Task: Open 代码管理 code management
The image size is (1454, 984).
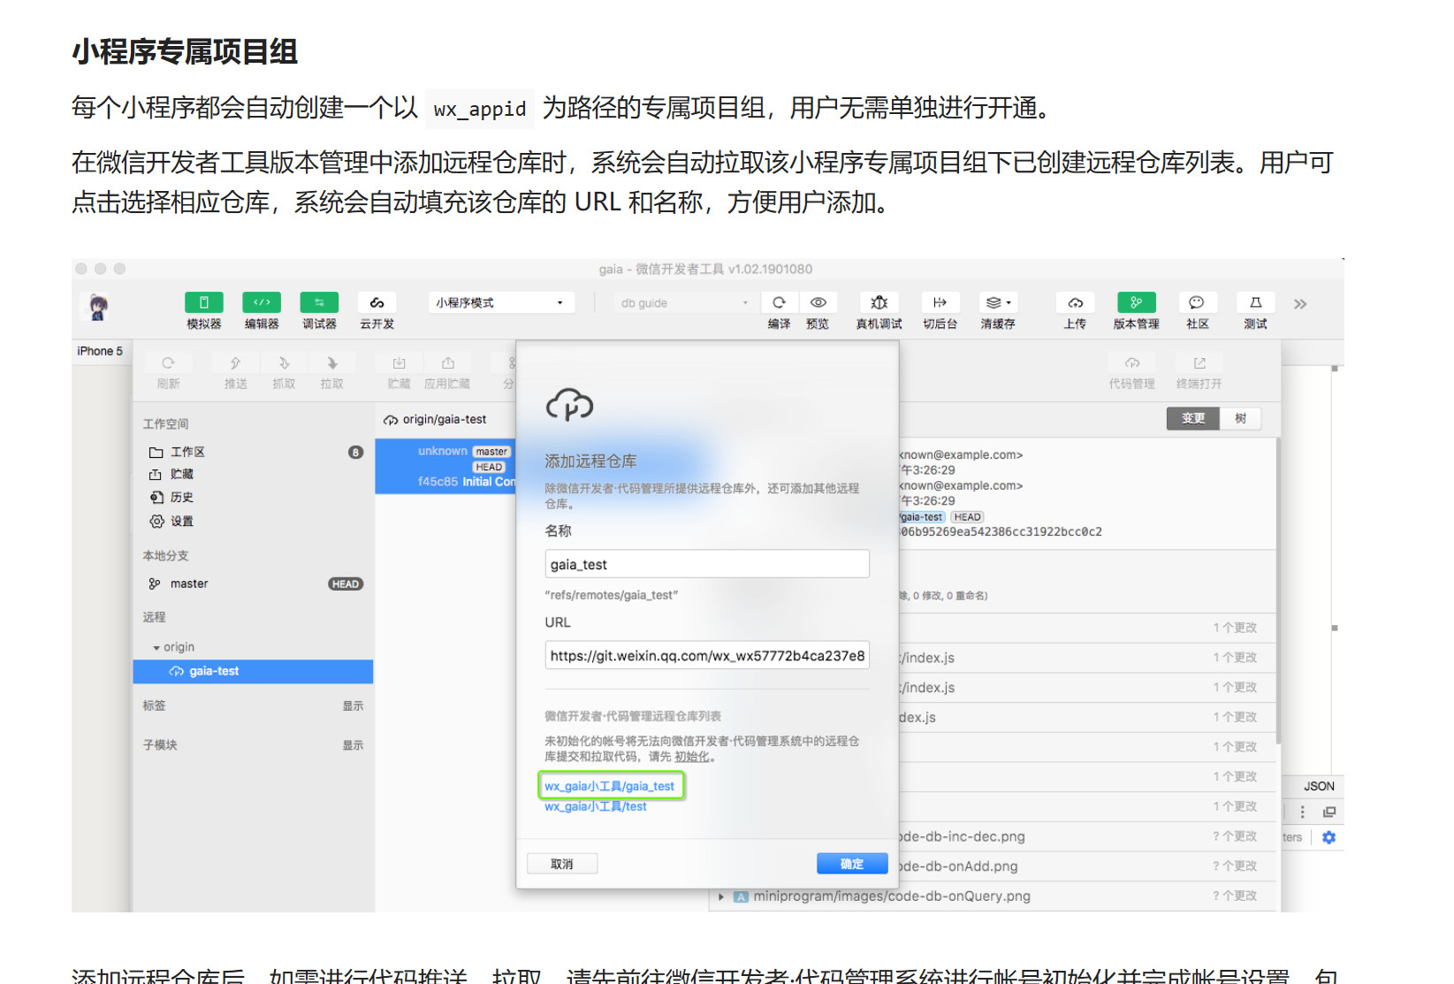Action: tap(1132, 363)
